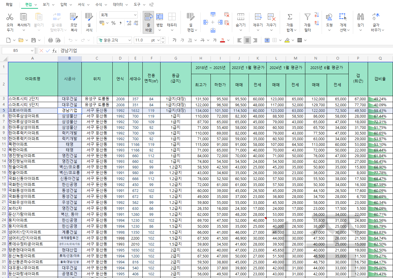This screenshot has height=278, width=393.
Task: Open the 데이터 menu tab
Action: coord(118,4)
